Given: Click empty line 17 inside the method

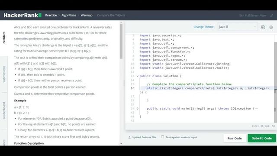Looking at the screenshot, I should [x=207, y=96].
